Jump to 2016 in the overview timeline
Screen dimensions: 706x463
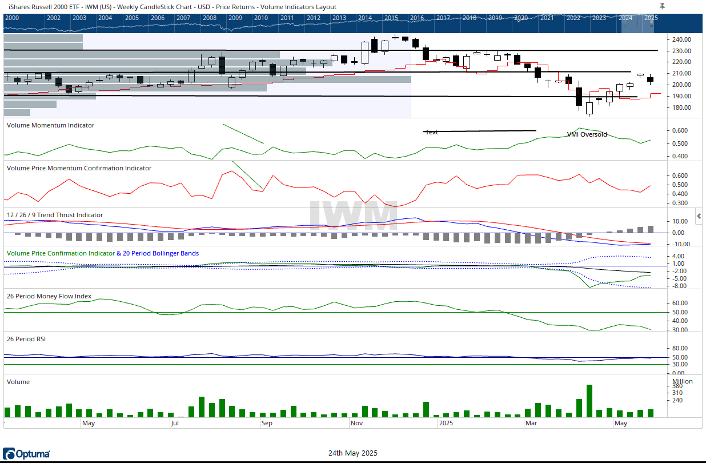417,18
